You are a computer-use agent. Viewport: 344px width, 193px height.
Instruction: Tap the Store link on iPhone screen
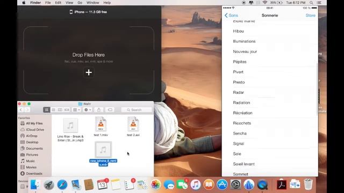(x=311, y=16)
